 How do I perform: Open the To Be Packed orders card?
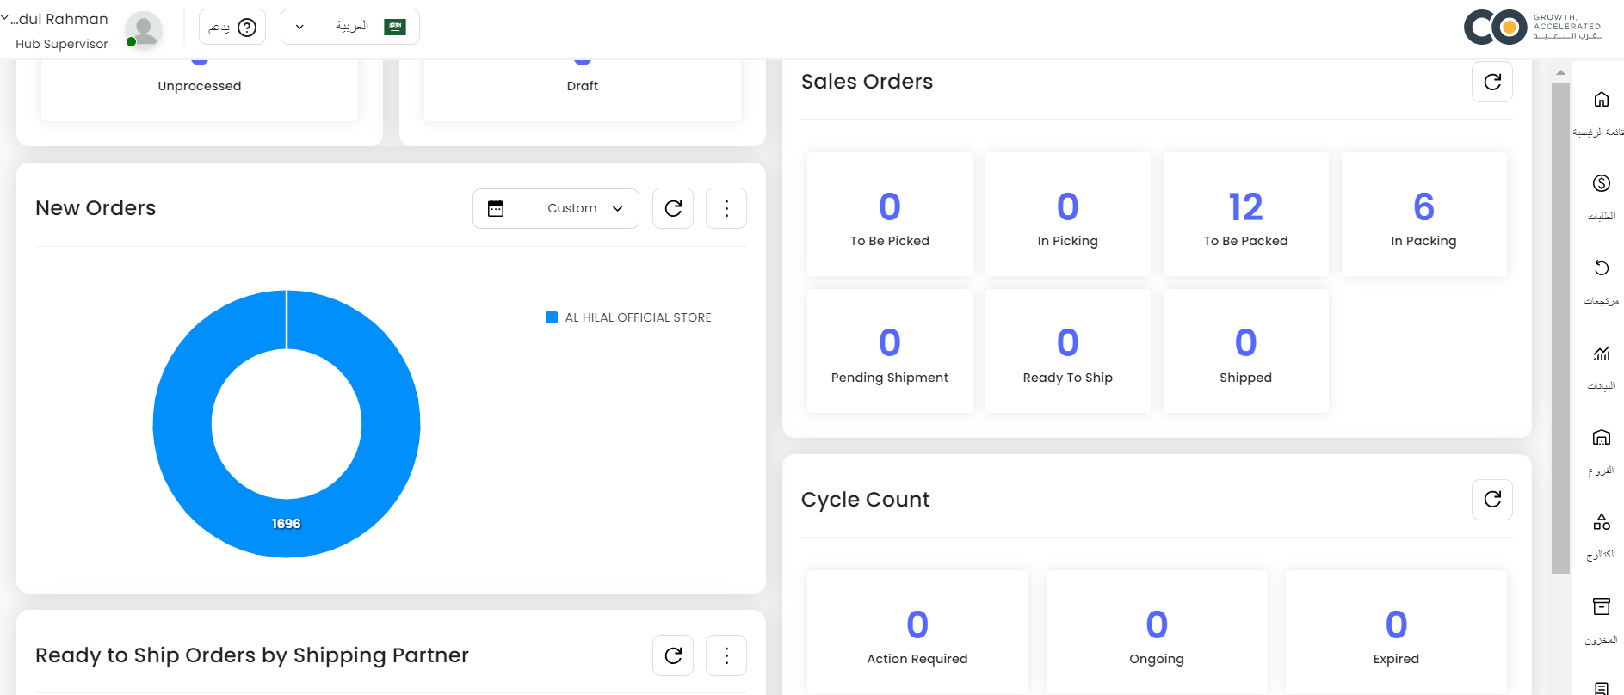(1245, 215)
